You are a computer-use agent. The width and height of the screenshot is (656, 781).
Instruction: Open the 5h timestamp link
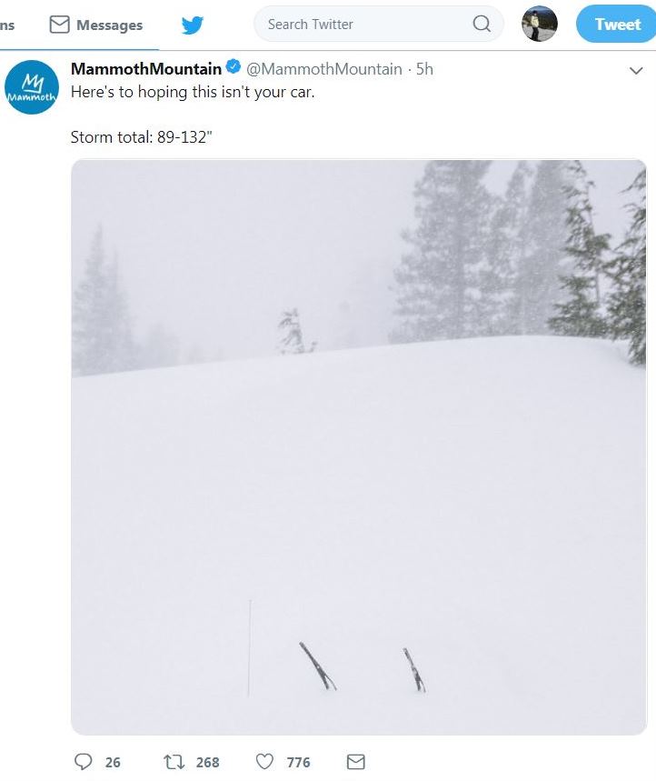(x=424, y=69)
